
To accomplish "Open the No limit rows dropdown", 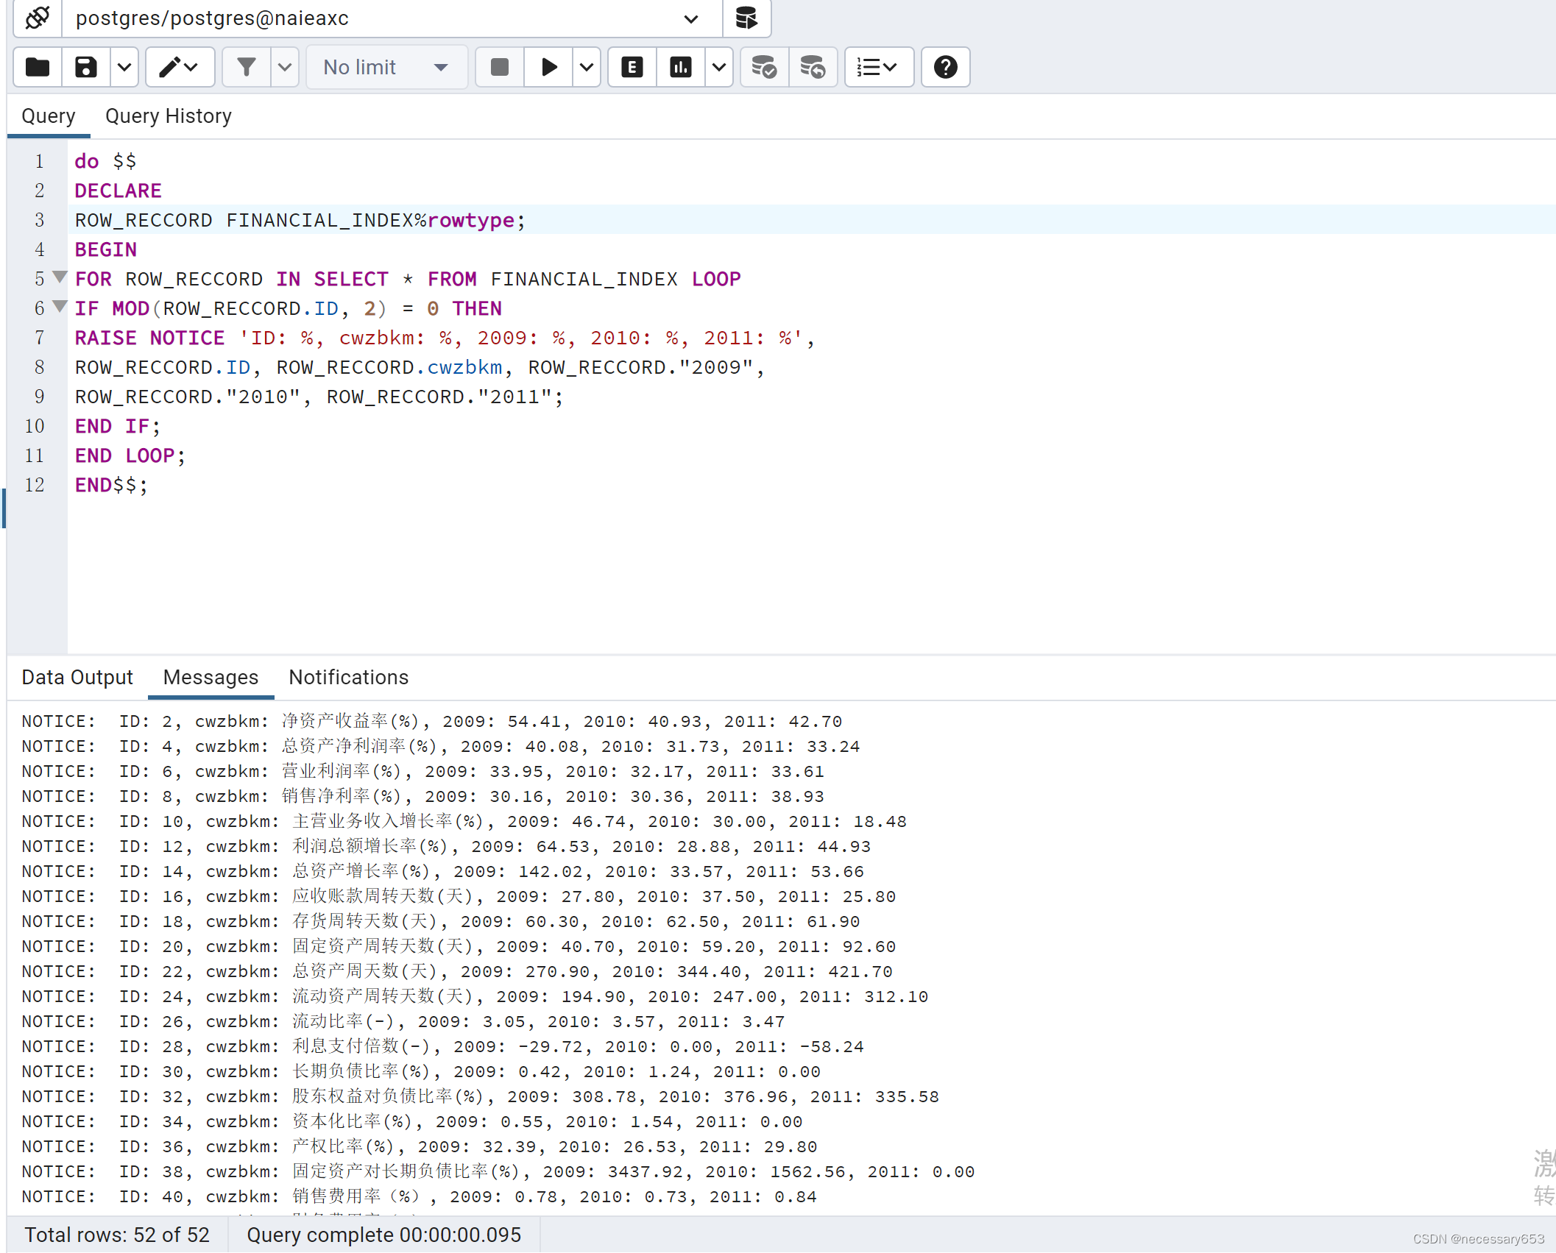I will pos(386,67).
